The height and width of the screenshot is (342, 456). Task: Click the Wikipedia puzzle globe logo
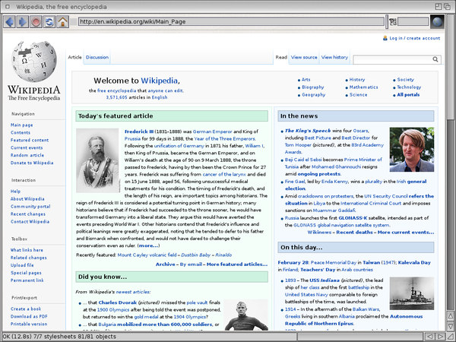coord(33,62)
